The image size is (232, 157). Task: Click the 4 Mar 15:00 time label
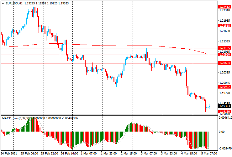pyautogui.click(x=189, y=153)
